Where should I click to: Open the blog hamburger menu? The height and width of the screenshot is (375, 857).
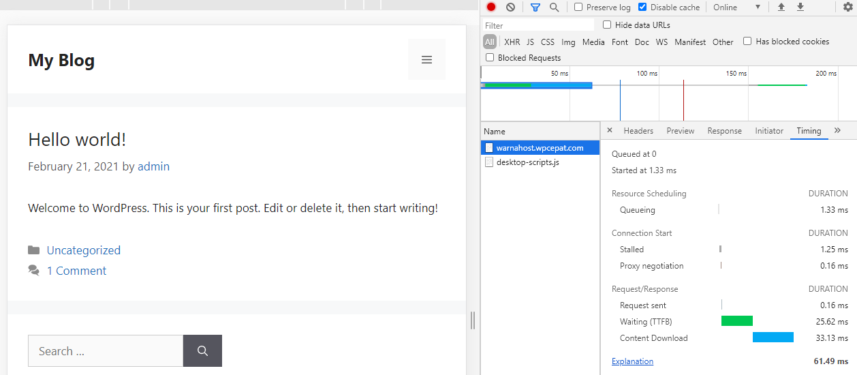tap(426, 60)
